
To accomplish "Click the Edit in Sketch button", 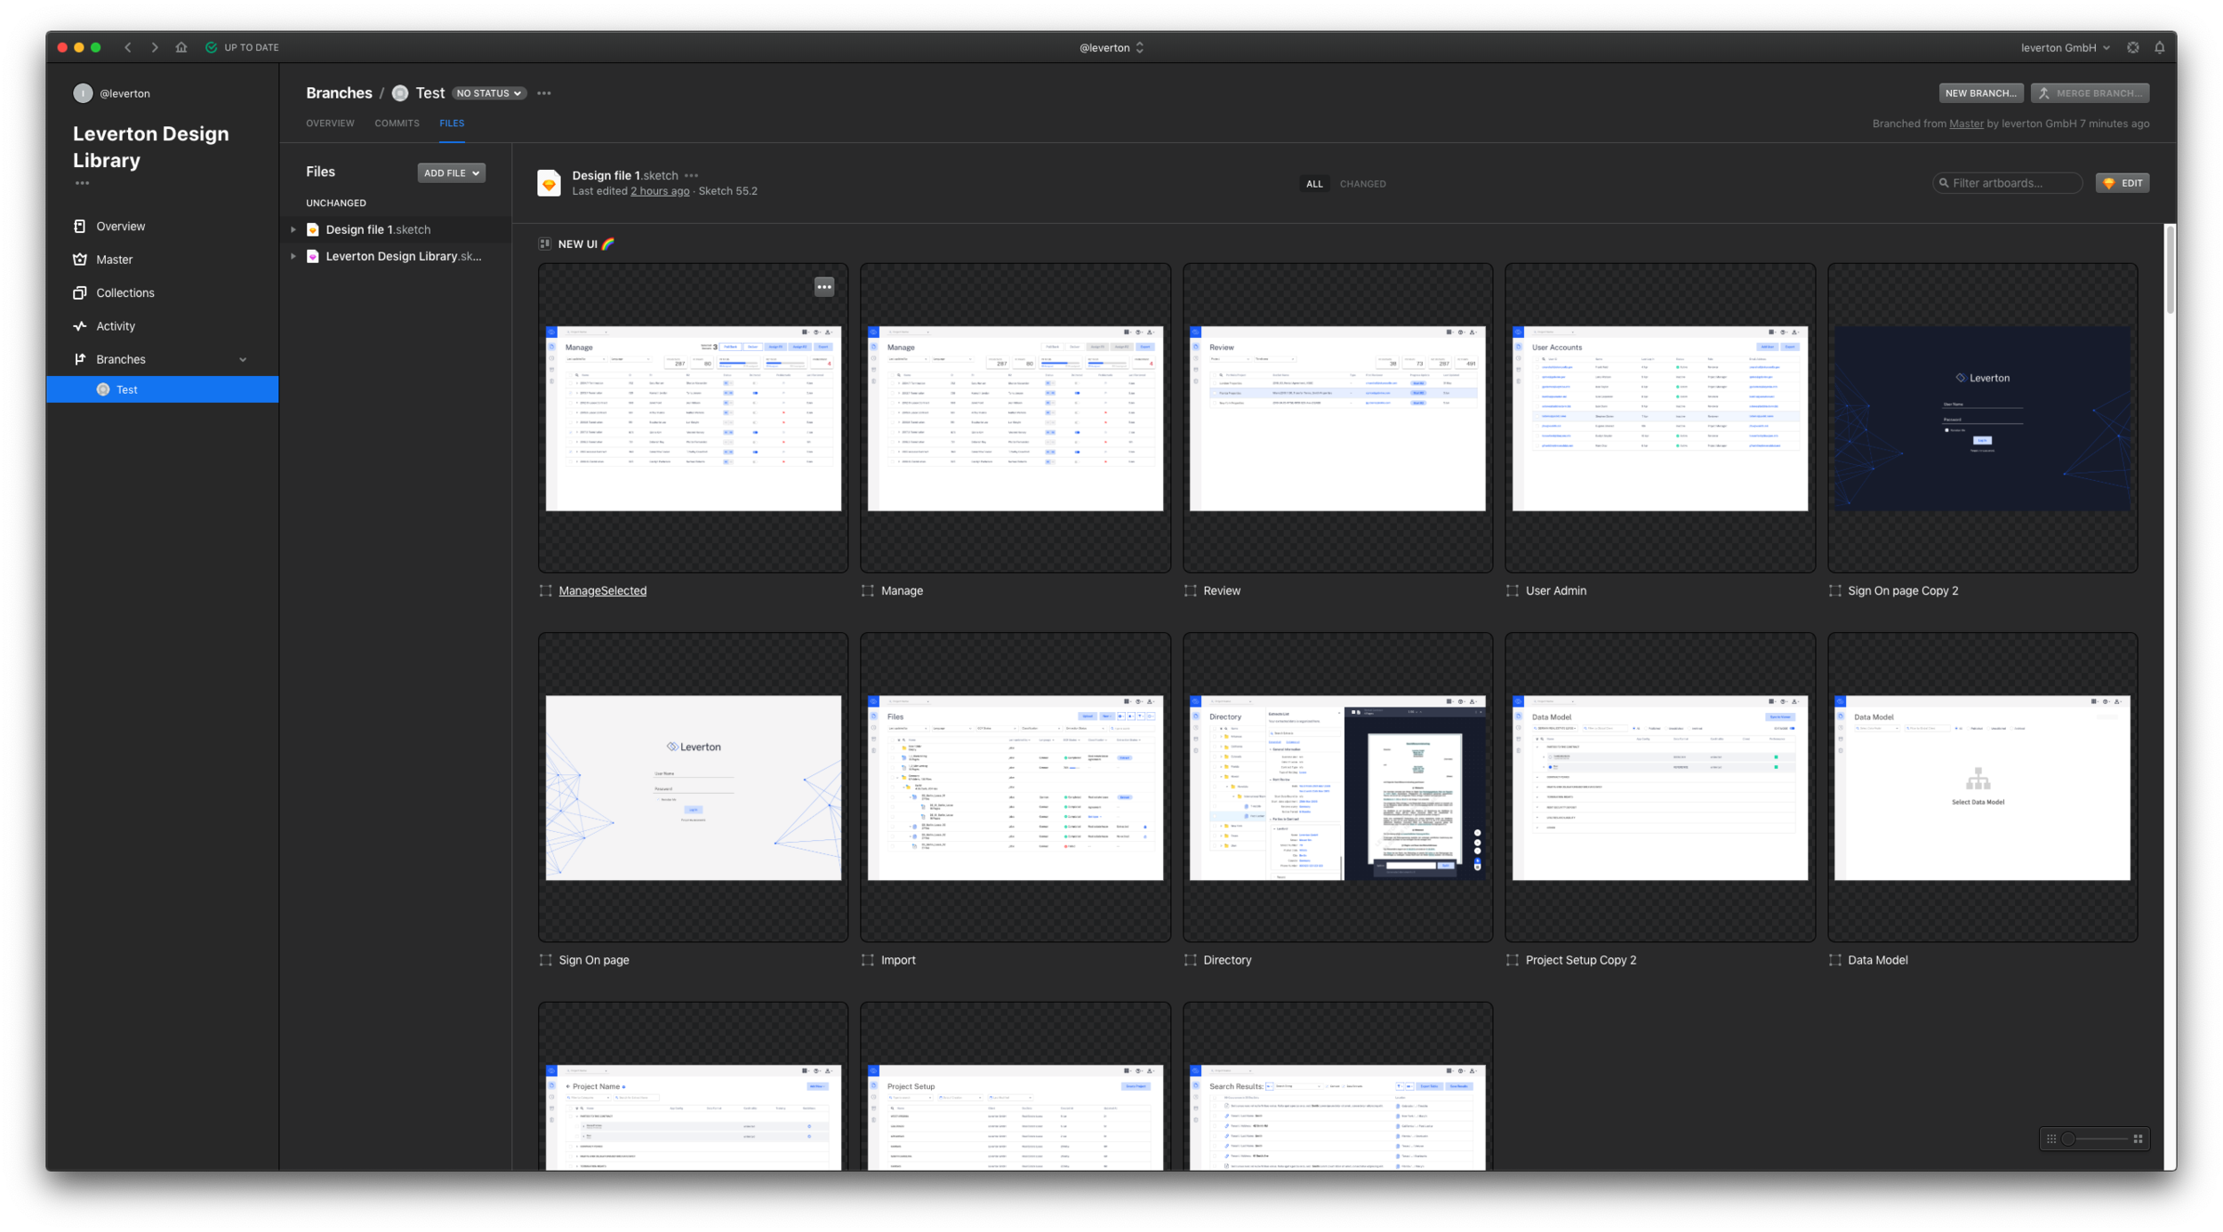I will tap(2123, 183).
